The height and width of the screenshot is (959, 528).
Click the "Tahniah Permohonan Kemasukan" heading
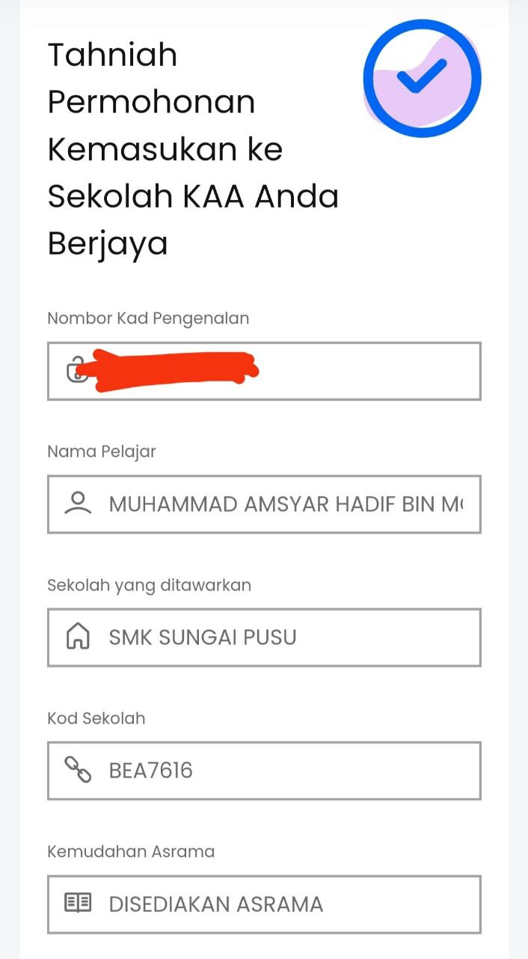coord(193,149)
